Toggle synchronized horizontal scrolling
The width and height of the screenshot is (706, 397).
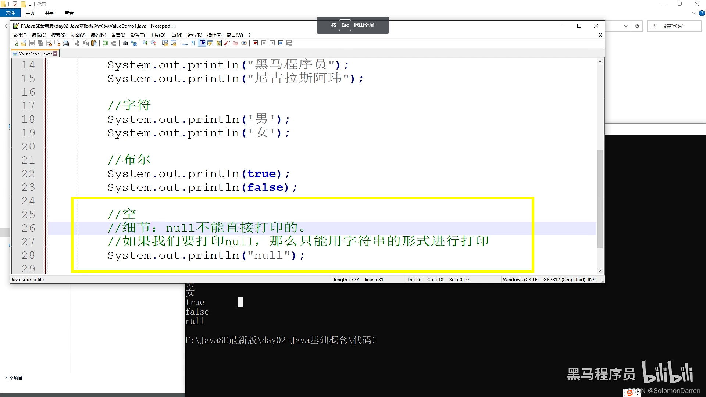(174, 43)
